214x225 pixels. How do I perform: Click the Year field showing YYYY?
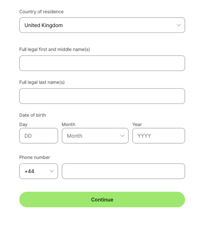pos(159,136)
